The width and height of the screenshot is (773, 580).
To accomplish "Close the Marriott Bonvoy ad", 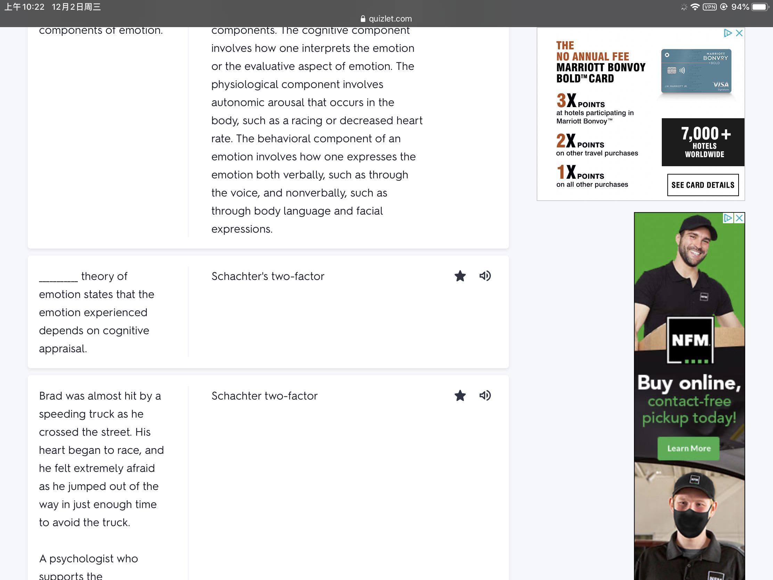I will pyautogui.click(x=739, y=33).
